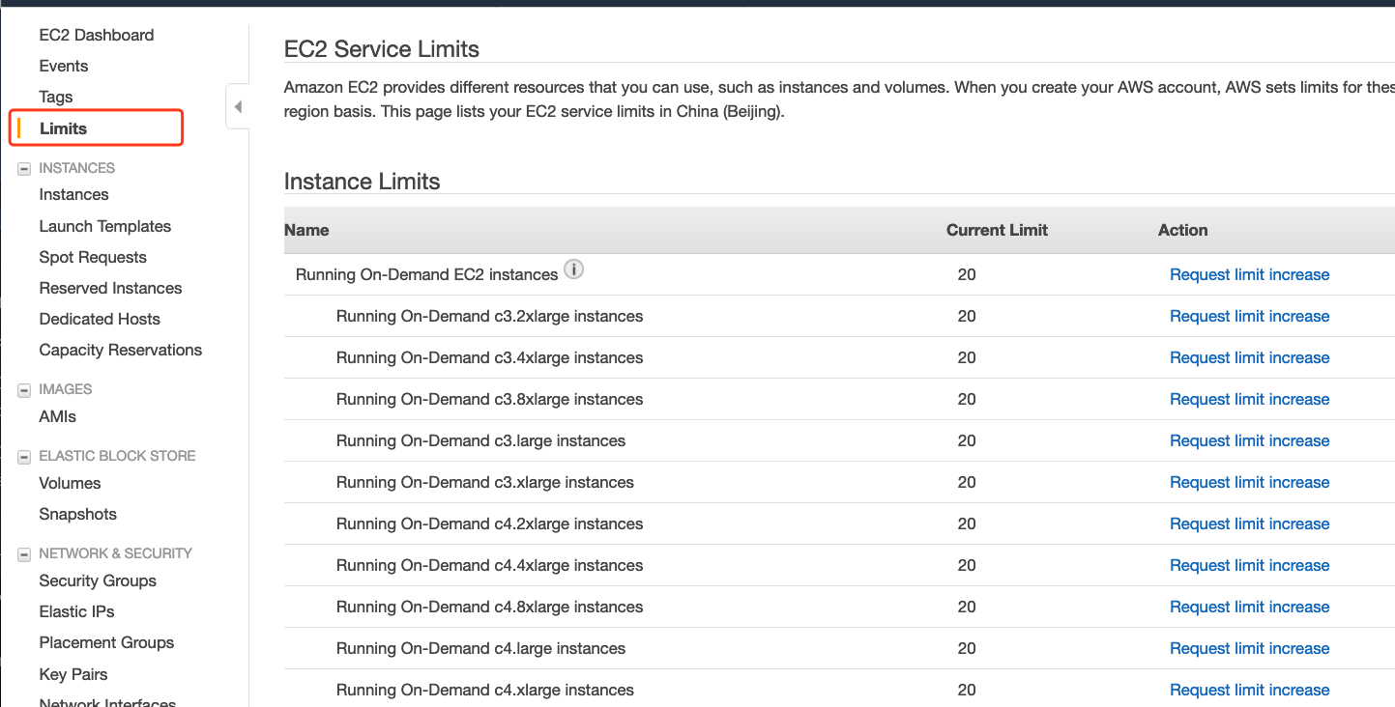
Task: Collapse the IMAGES section in sidebar
Action: [x=24, y=390]
